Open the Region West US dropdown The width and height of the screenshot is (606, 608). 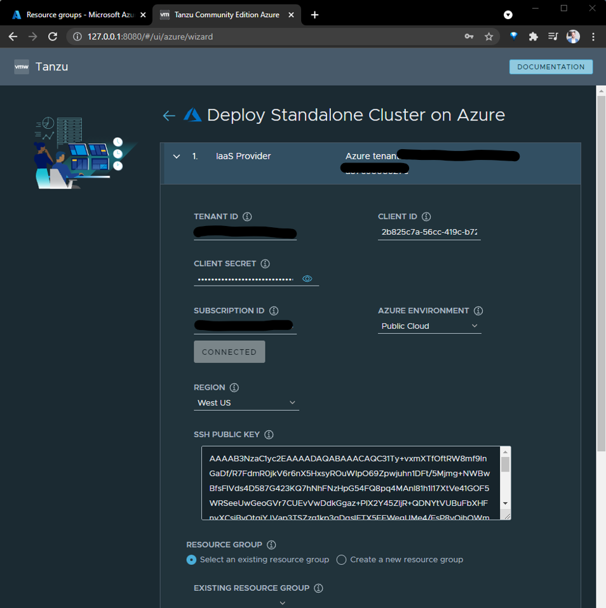[246, 403]
